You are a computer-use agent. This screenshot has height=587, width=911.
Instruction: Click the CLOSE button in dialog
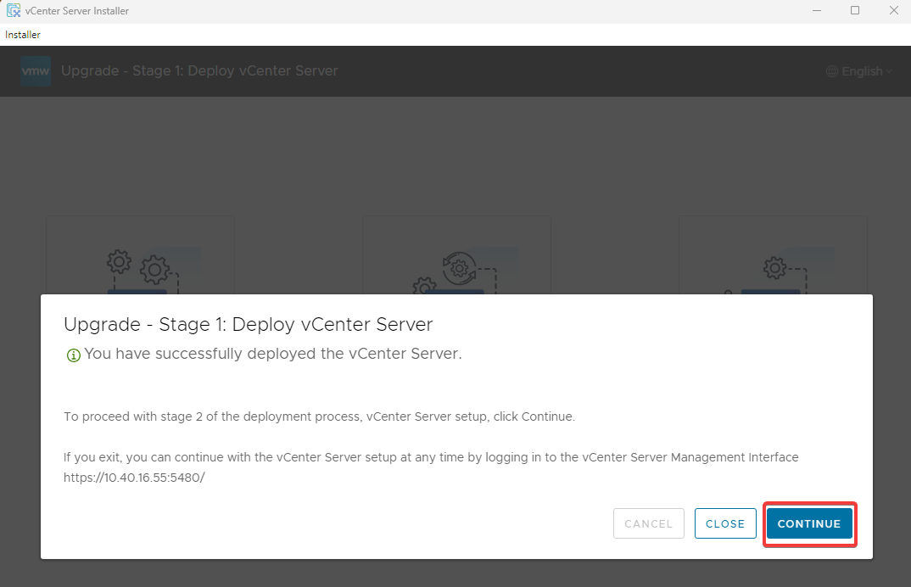tap(725, 523)
